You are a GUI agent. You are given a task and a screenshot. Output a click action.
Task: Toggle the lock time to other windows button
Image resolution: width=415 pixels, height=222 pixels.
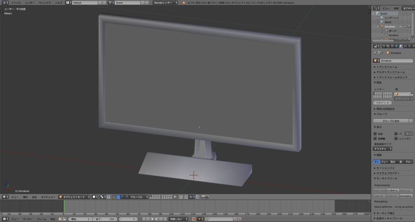click(64, 219)
